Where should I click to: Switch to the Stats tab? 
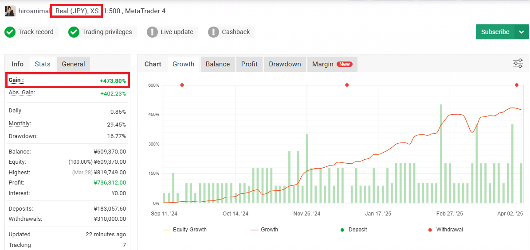[x=43, y=64]
